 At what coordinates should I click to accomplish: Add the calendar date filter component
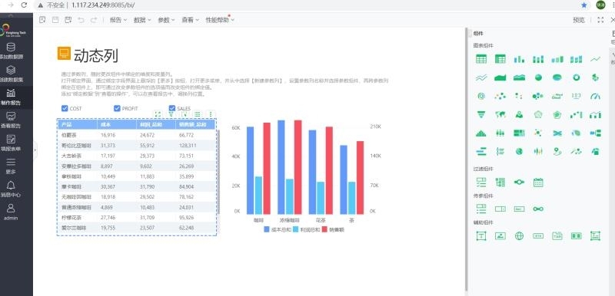(x=538, y=183)
